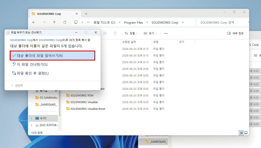Expand DVD 드라이브 tree node
This screenshot has height=148, width=261.
(31, 125)
